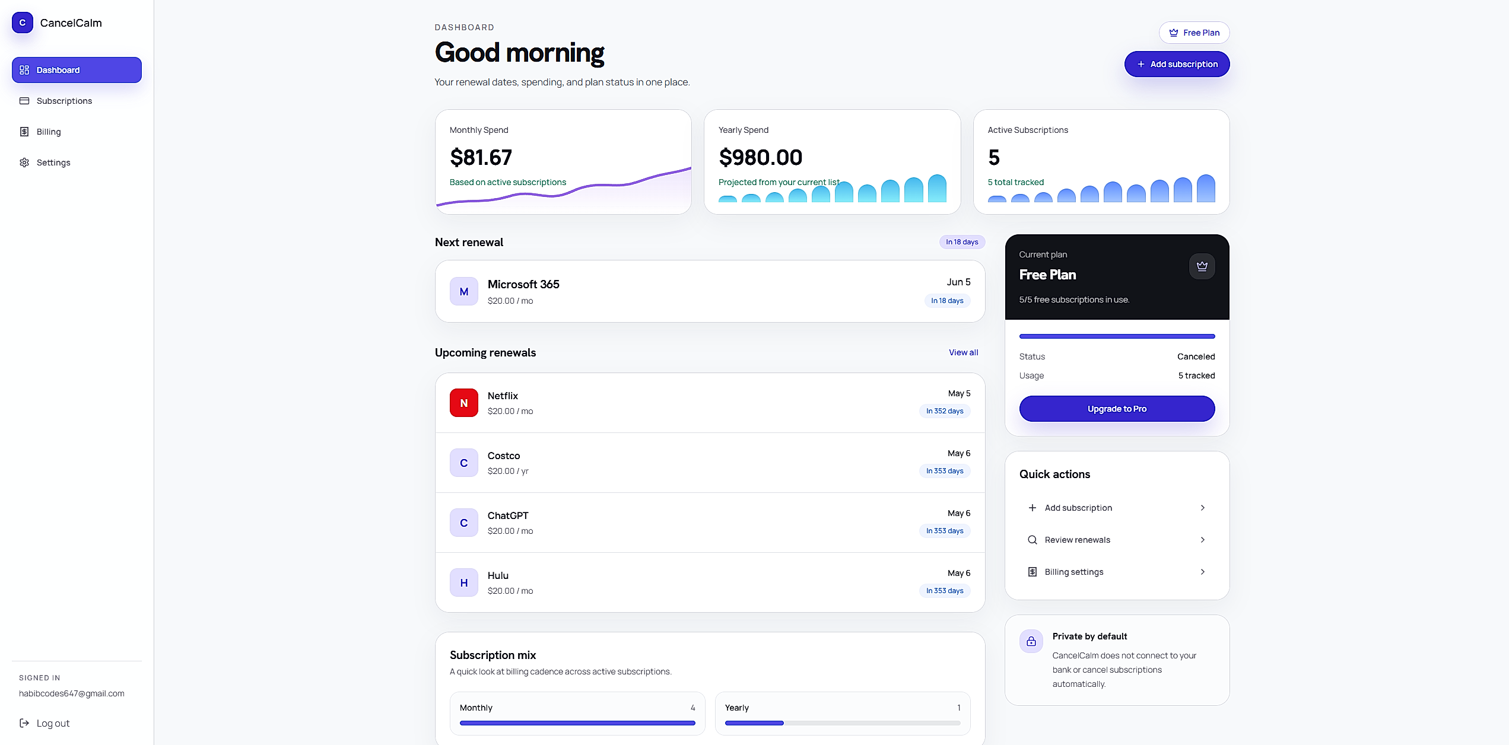Click the Monthly cadence progress bar

pos(577,723)
